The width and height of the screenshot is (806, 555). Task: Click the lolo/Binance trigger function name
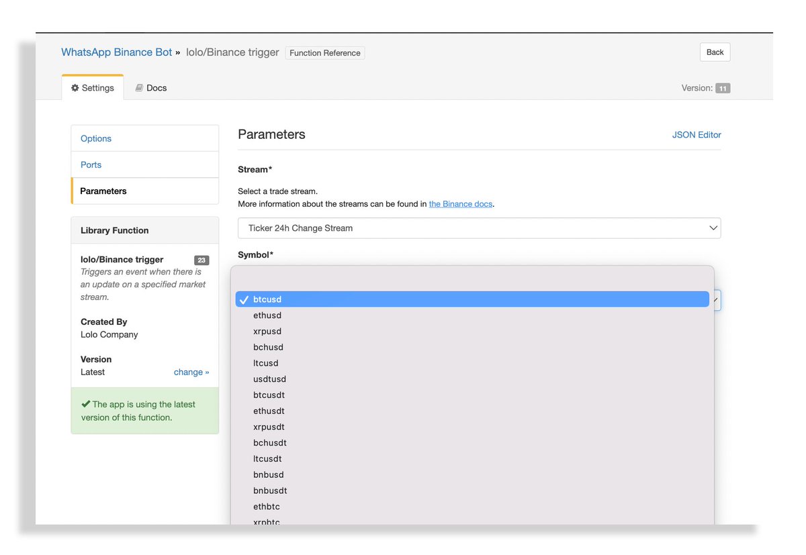click(x=122, y=260)
